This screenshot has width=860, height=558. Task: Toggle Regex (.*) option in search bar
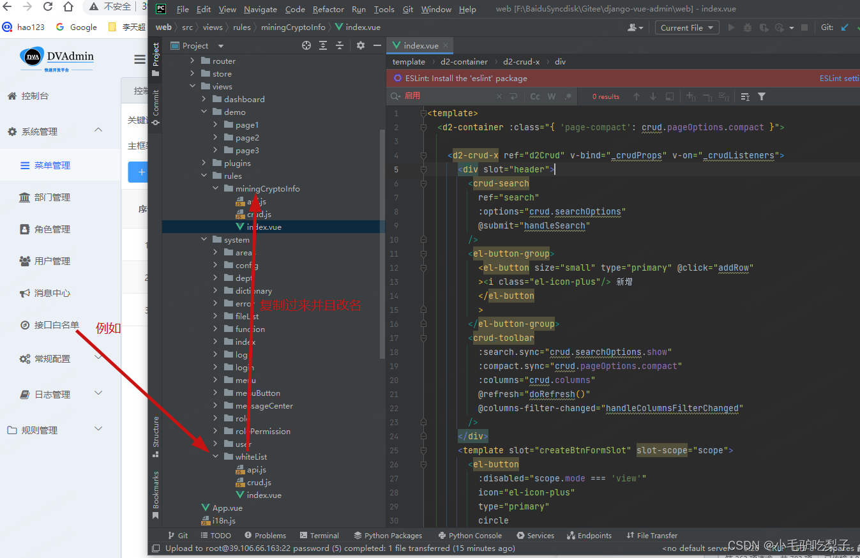click(567, 96)
